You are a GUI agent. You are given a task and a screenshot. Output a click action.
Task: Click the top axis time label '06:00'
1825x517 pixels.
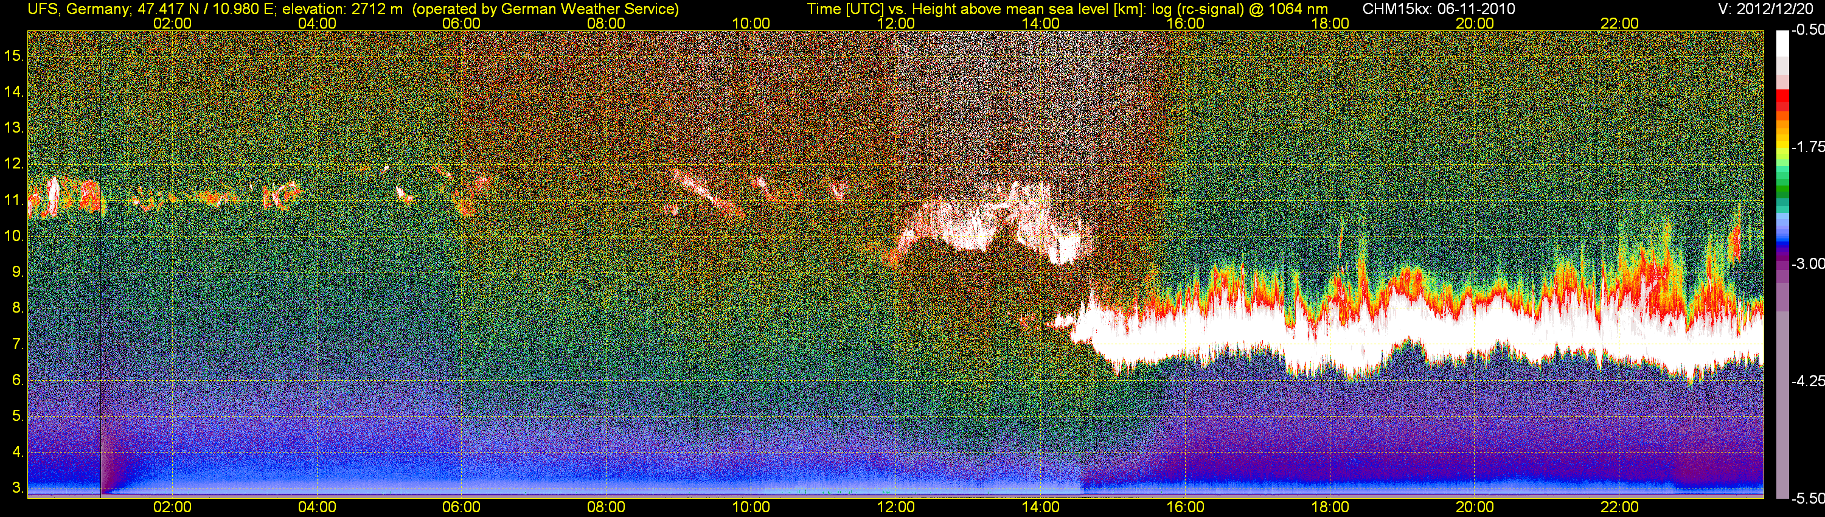[461, 23]
